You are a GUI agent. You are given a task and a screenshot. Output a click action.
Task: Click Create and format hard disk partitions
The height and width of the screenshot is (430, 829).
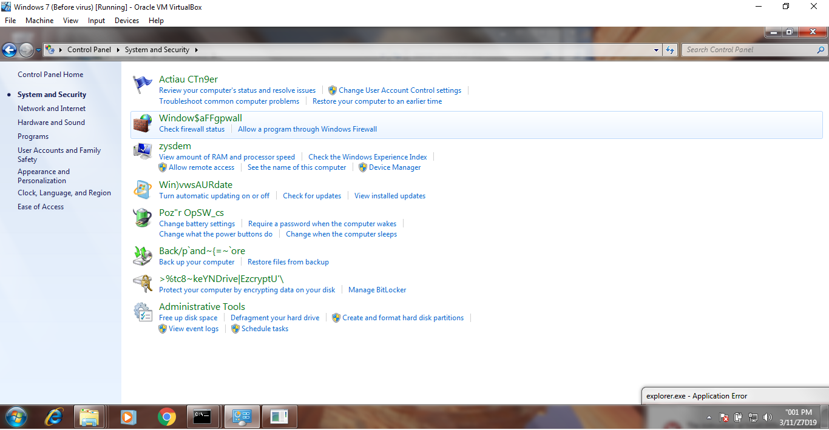403,318
